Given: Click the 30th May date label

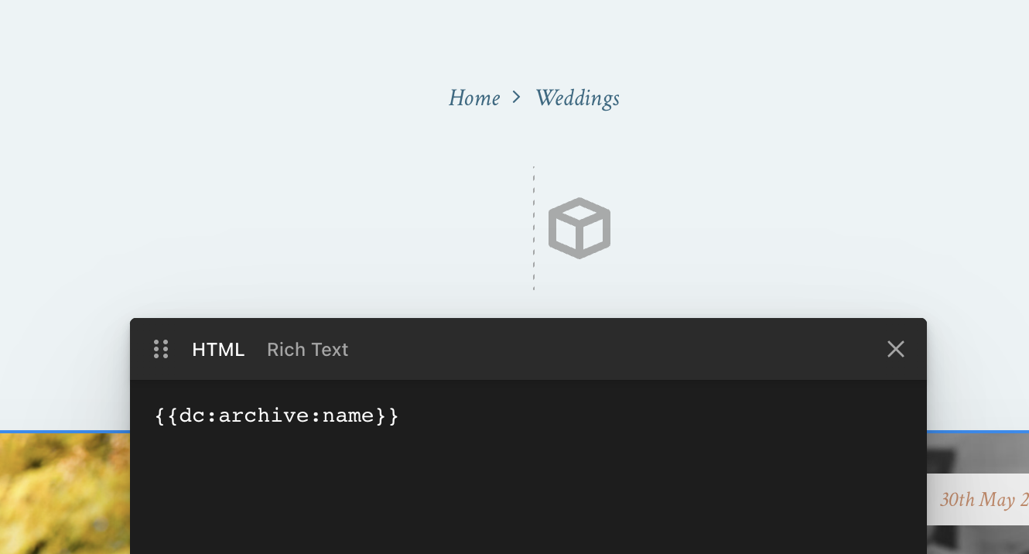Looking at the screenshot, I should 981,500.
